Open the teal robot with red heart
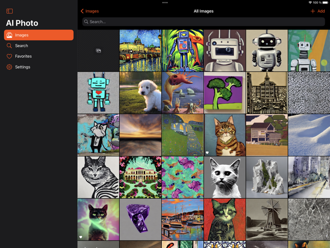This screenshot has width=330, height=248. 98,93
